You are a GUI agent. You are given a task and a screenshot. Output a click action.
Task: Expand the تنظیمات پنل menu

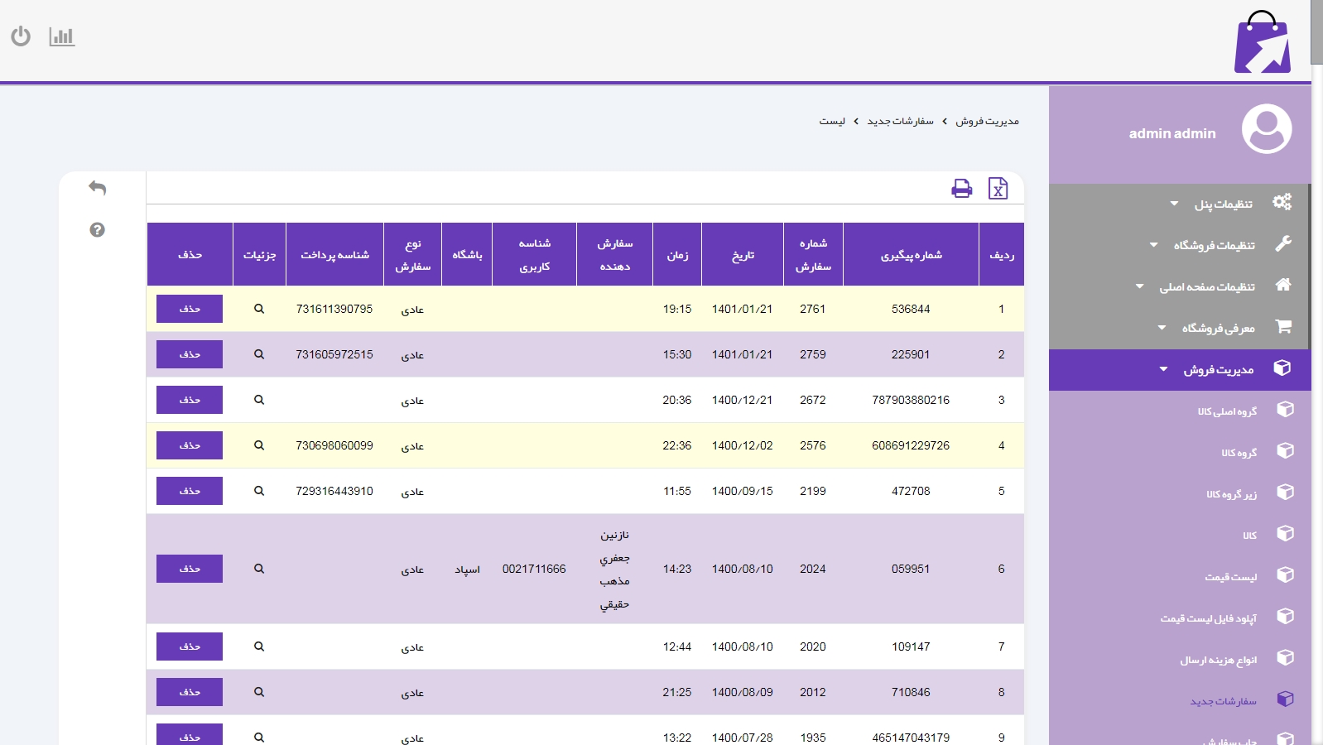[x=1222, y=204]
